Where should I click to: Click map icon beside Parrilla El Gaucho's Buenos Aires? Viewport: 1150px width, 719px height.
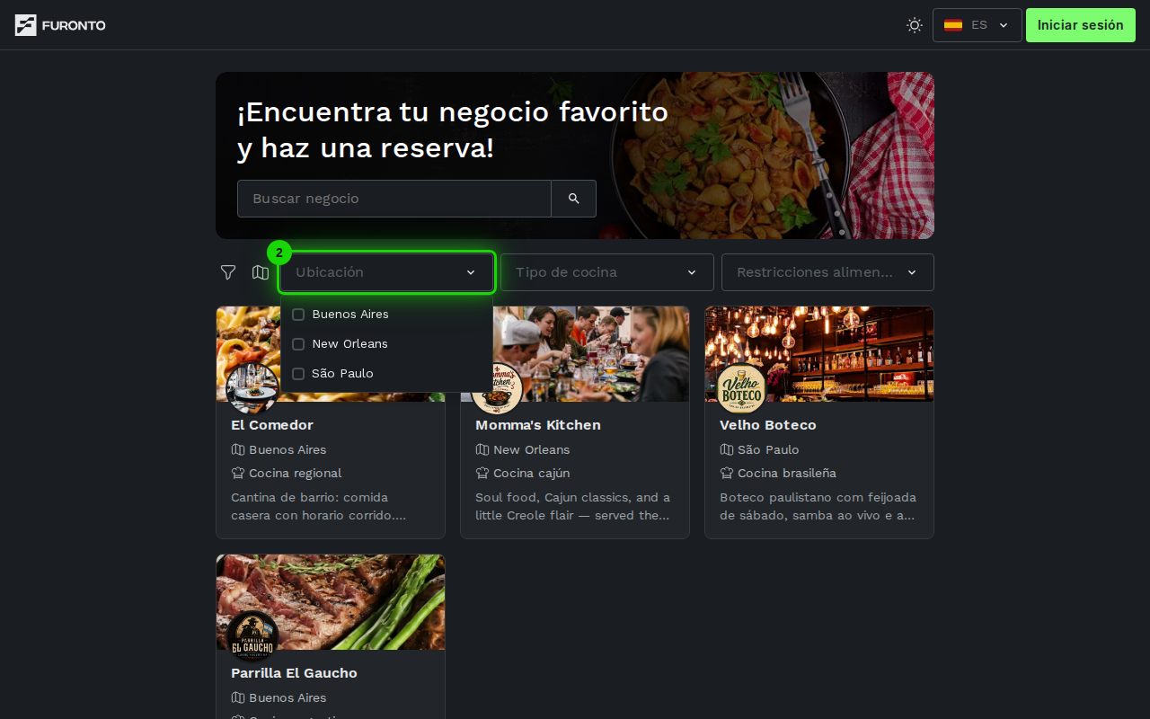[238, 697]
